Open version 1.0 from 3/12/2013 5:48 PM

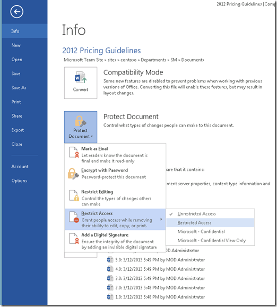[160, 297]
